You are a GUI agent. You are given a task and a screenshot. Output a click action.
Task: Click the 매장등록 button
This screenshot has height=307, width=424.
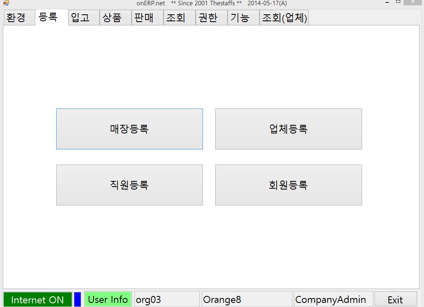(x=130, y=129)
